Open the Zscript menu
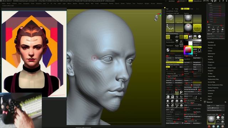228x128 pixels. pos(153,4)
